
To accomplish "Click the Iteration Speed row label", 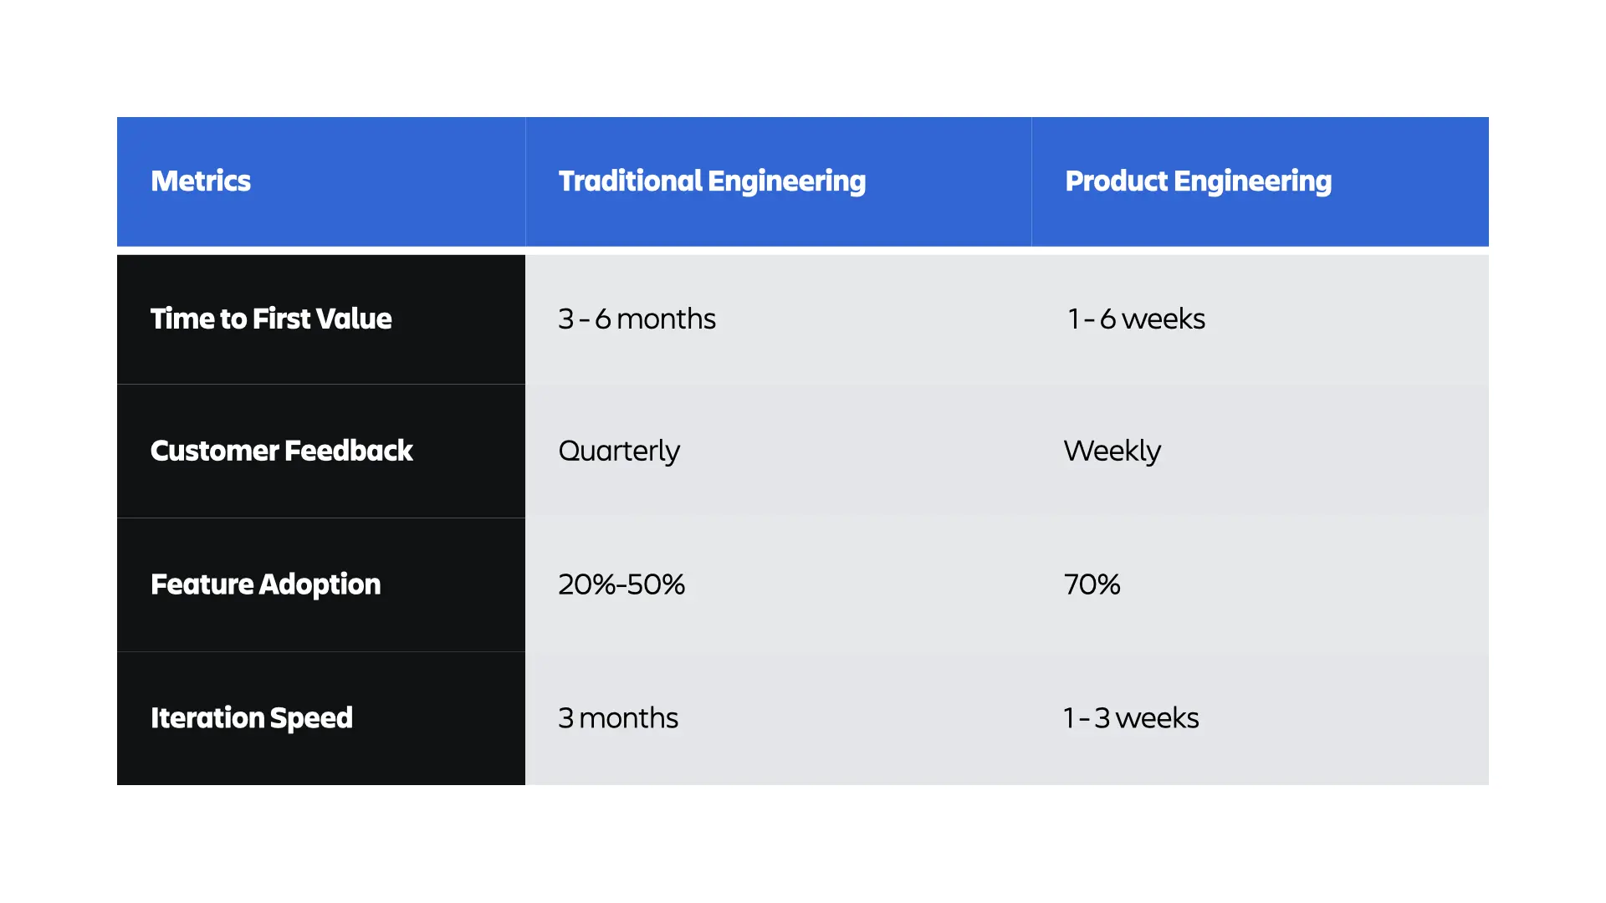I will [321, 718].
